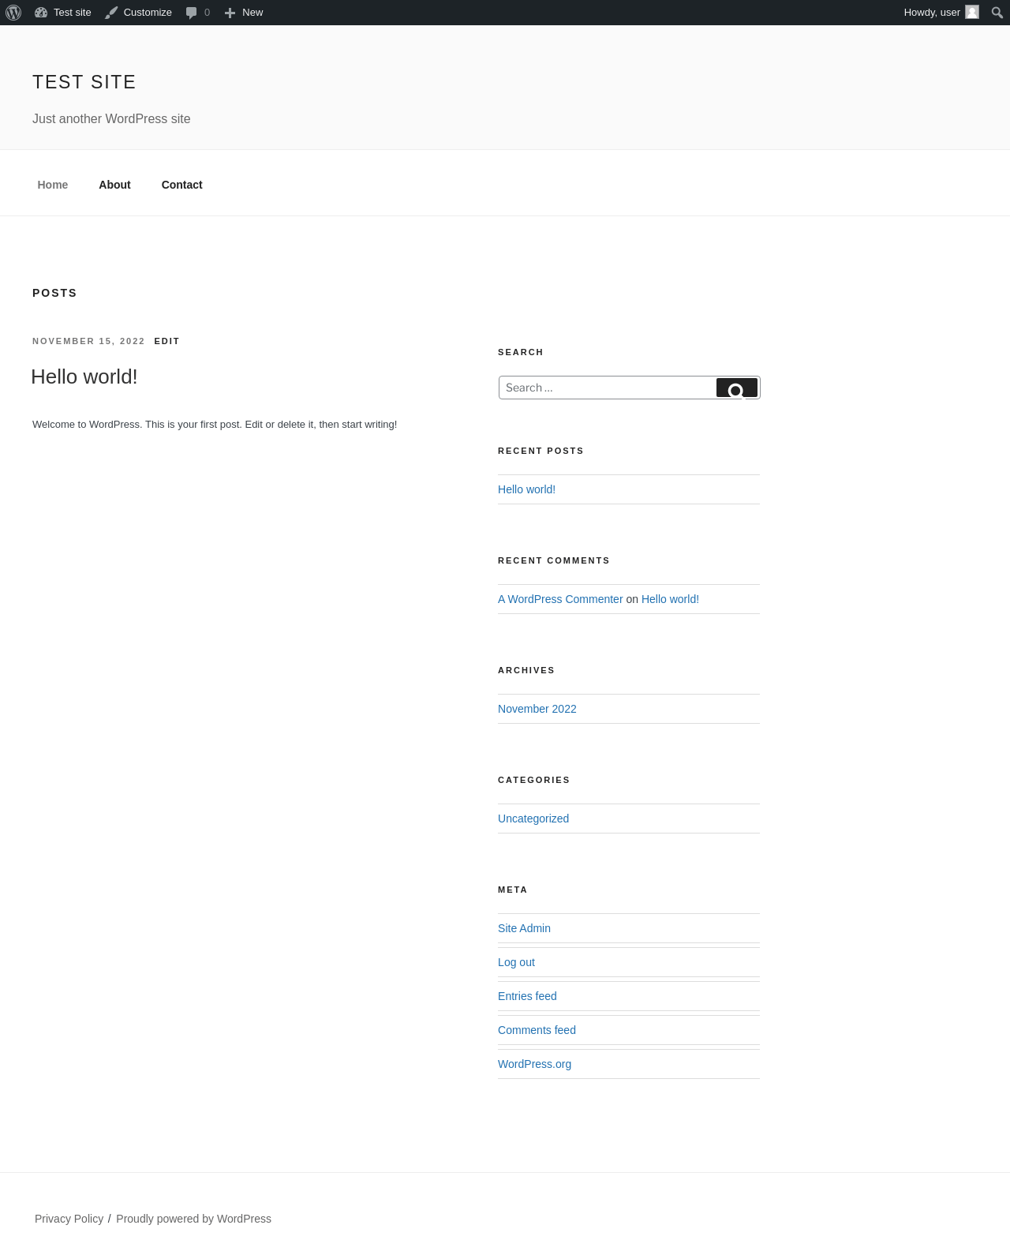Click the TEST SITE title
The width and height of the screenshot is (1010, 1255).
[84, 82]
